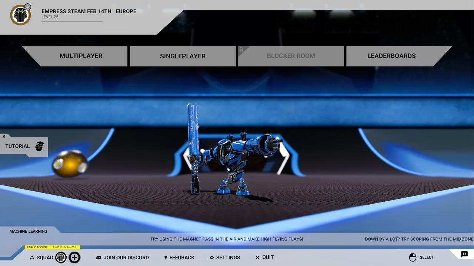Switch to the Singleplayer tab
474x266 pixels.
click(183, 56)
